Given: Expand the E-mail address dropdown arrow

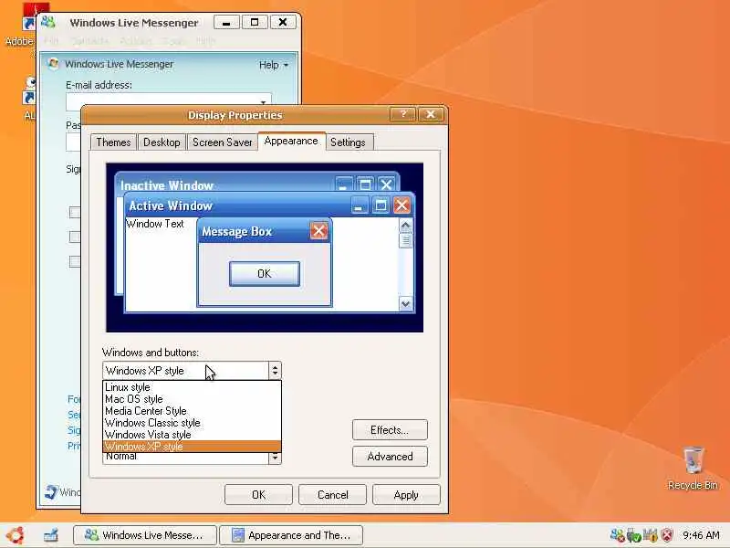Looking at the screenshot, I should [x=263, y=101].
